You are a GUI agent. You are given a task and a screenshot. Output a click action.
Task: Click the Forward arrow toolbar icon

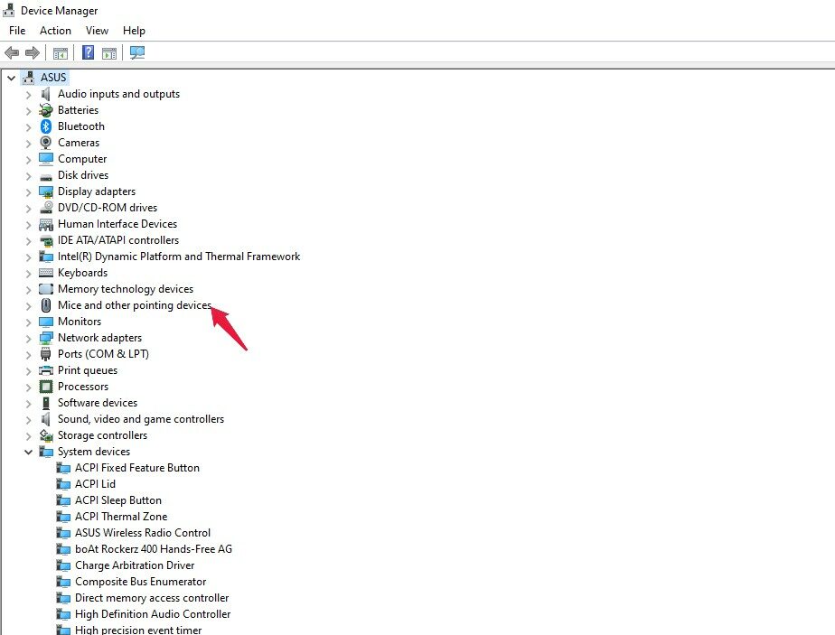(x=33, y=52)
